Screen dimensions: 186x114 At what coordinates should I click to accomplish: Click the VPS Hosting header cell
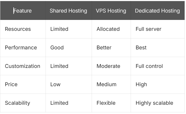point(111,11)
